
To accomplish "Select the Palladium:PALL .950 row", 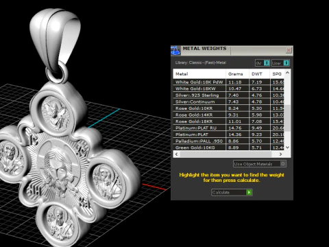I will tap(228, 141).
